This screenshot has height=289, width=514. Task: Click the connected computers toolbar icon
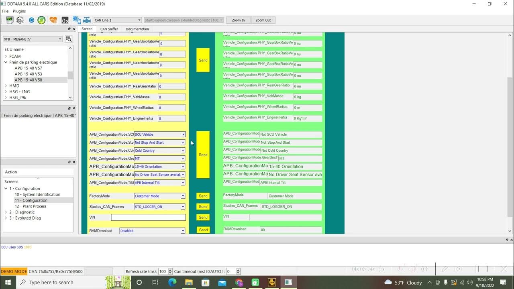(76, 20)
